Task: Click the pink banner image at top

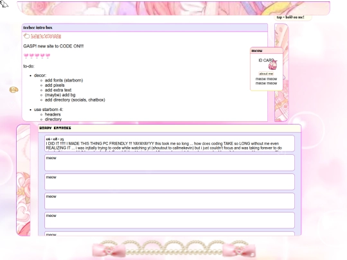Action: [173, 8]
